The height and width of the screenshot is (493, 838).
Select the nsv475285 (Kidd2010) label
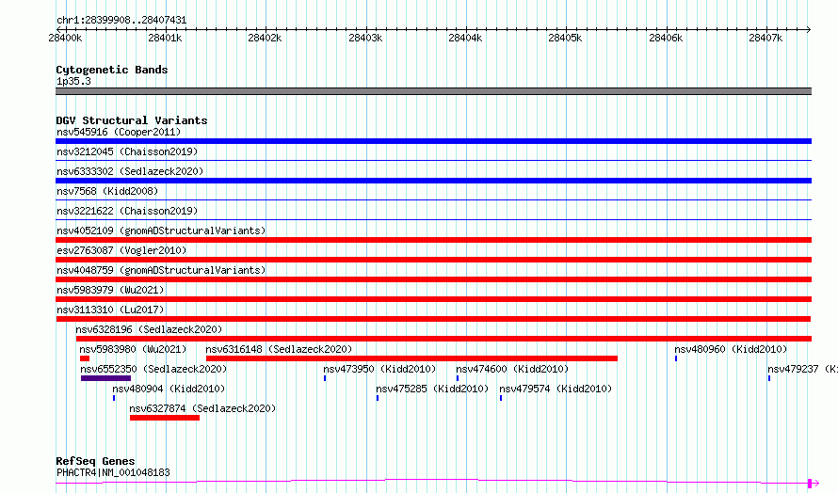click(x=432, y=389)
